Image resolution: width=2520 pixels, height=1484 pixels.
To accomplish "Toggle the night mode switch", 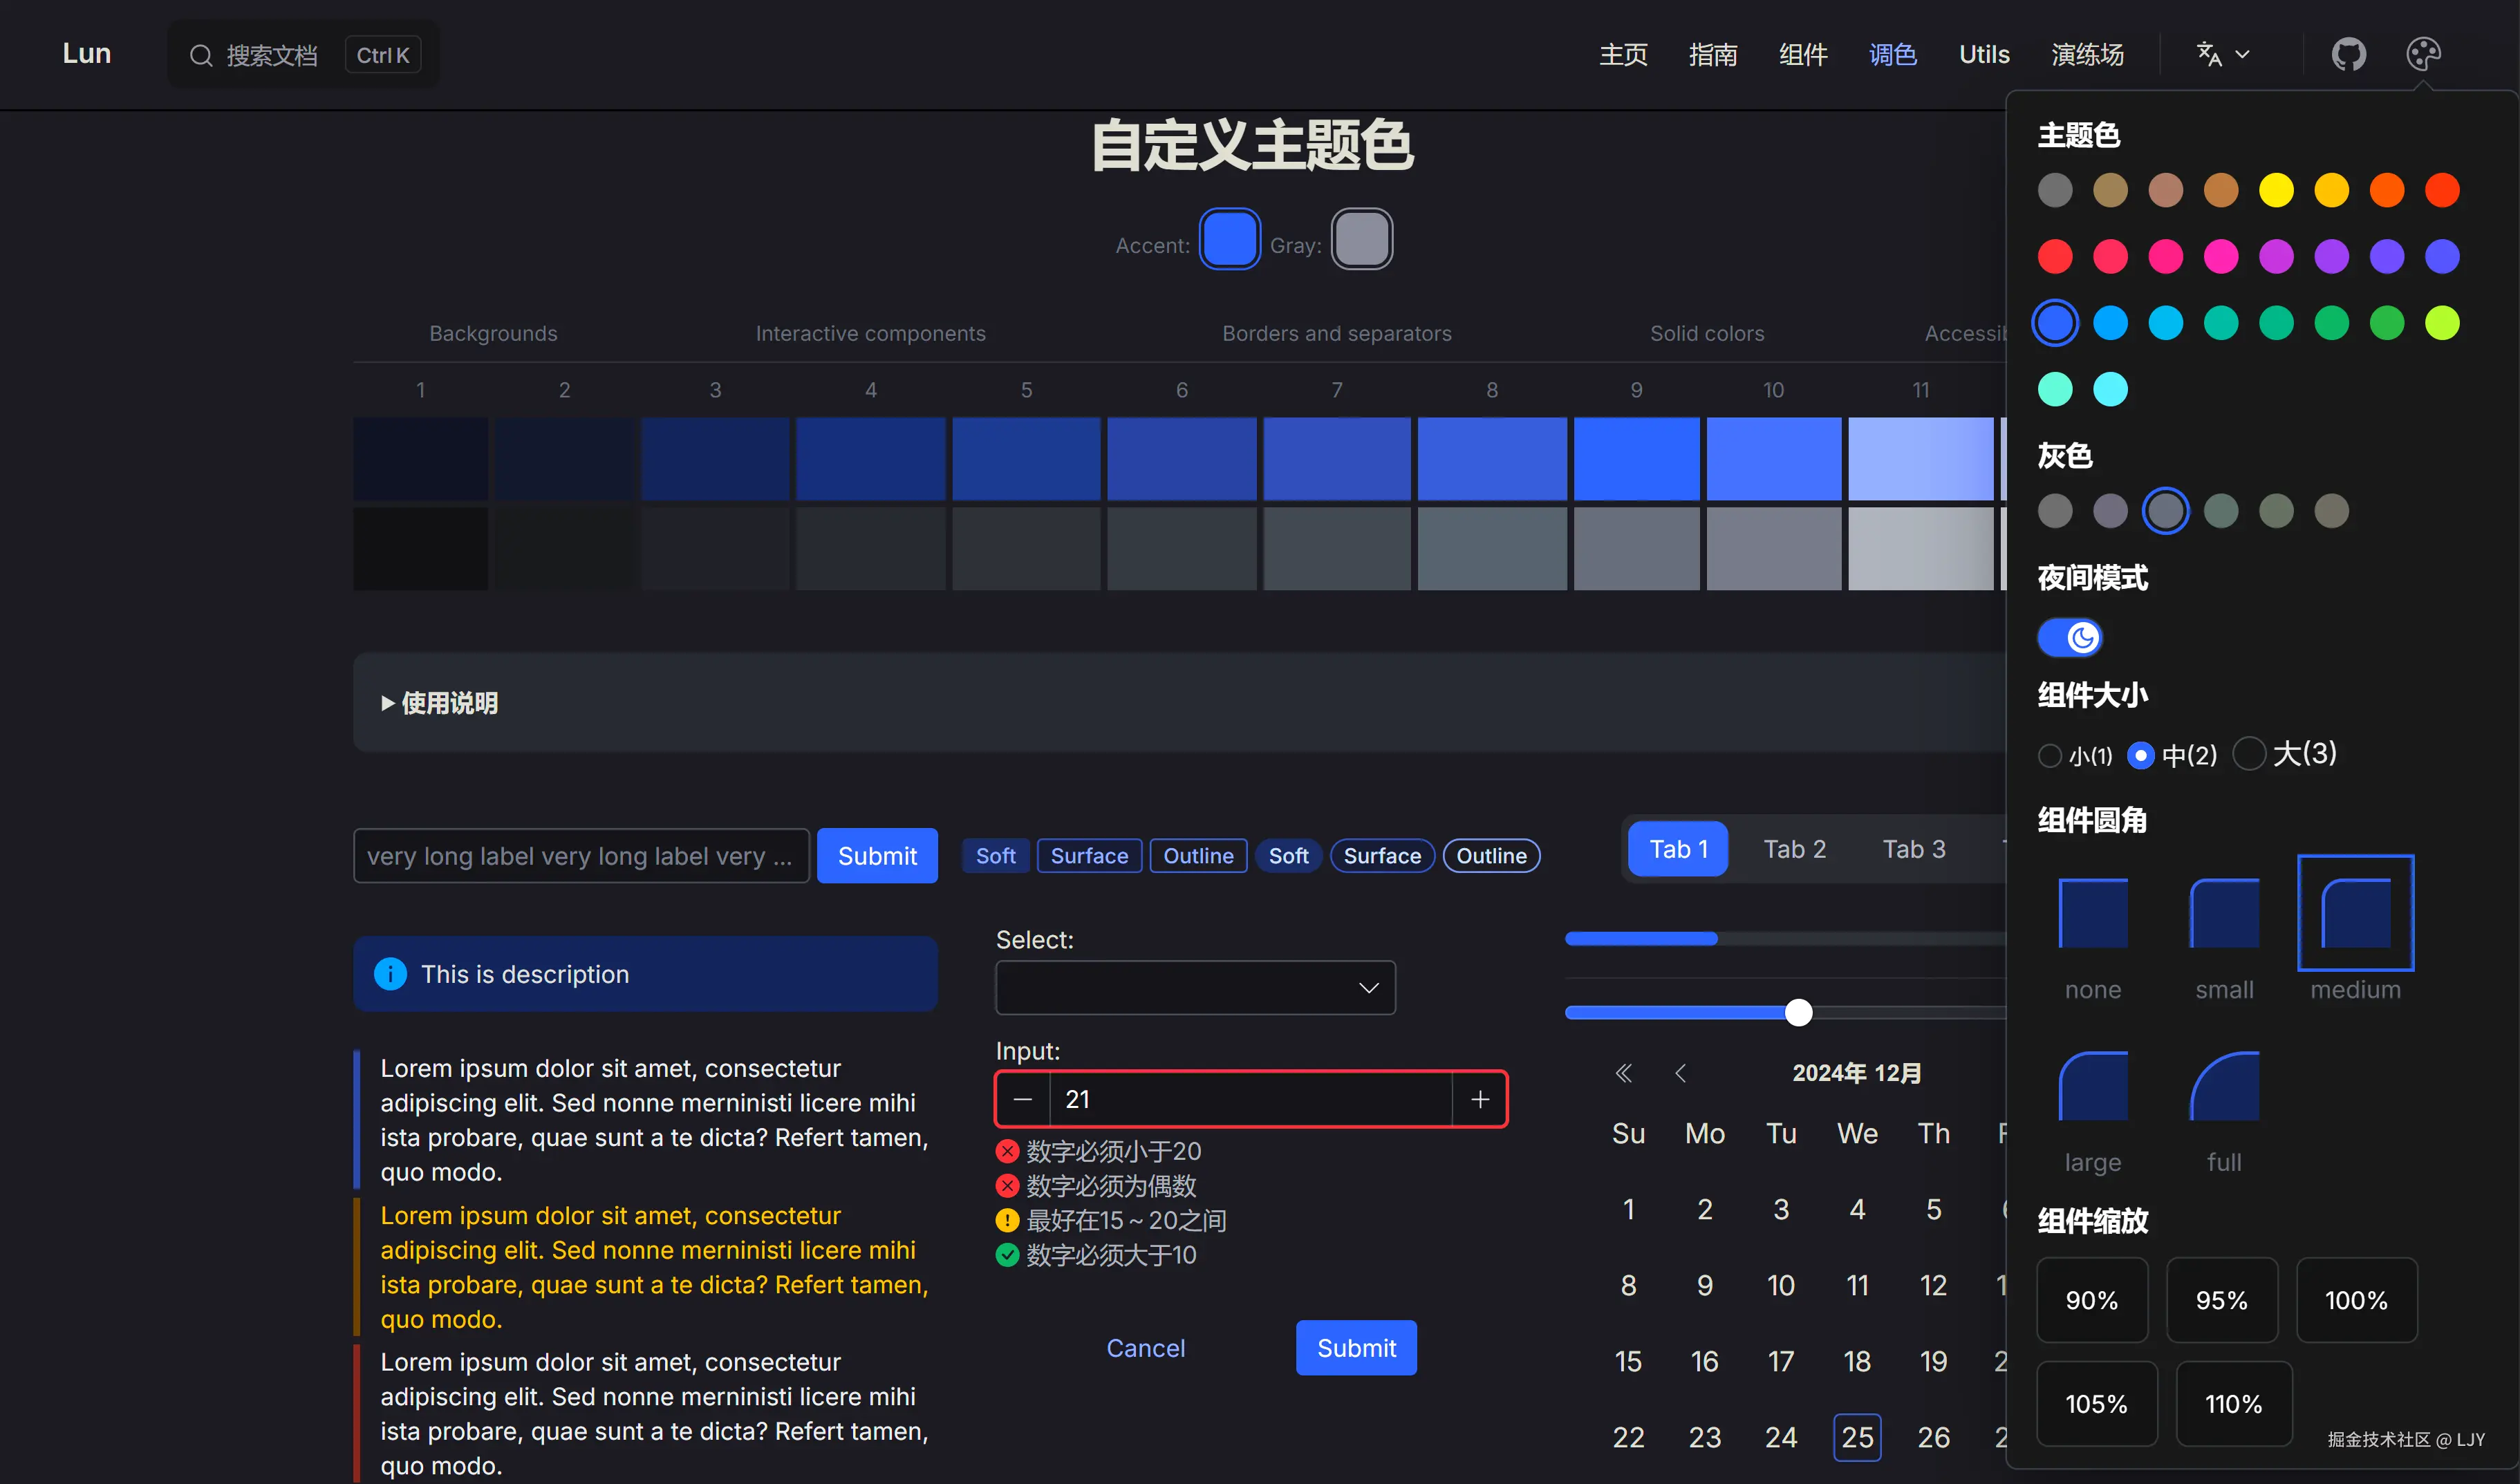I will 2070,637.
